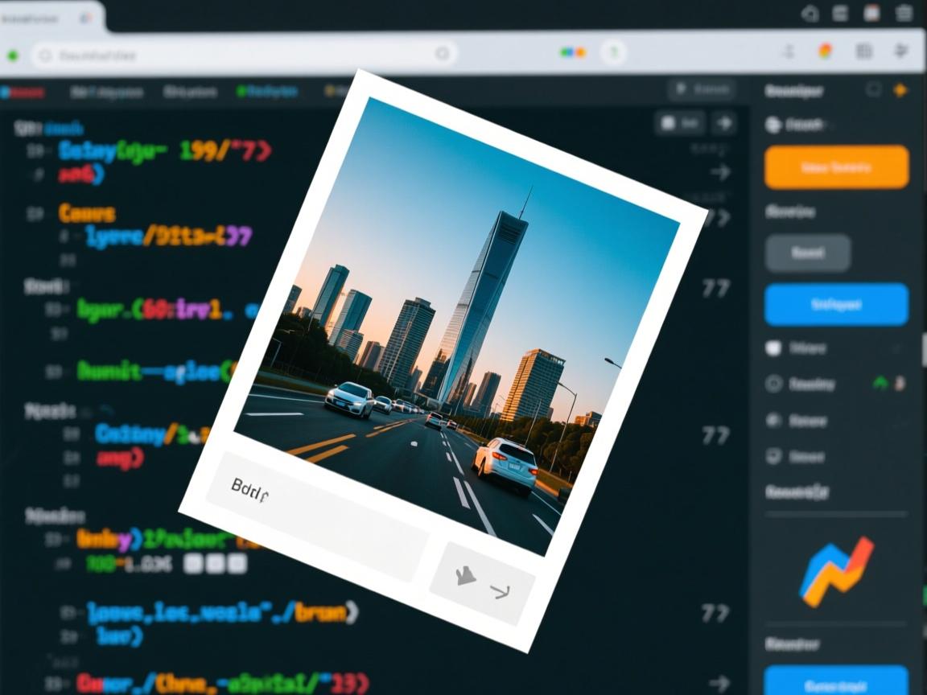Screen dimensions: 927x695
Task: Toggle the first list item with the white square icon
Action: click(x=773, y=347)
